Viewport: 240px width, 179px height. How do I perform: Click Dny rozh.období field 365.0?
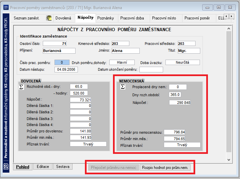coord(175,95)
